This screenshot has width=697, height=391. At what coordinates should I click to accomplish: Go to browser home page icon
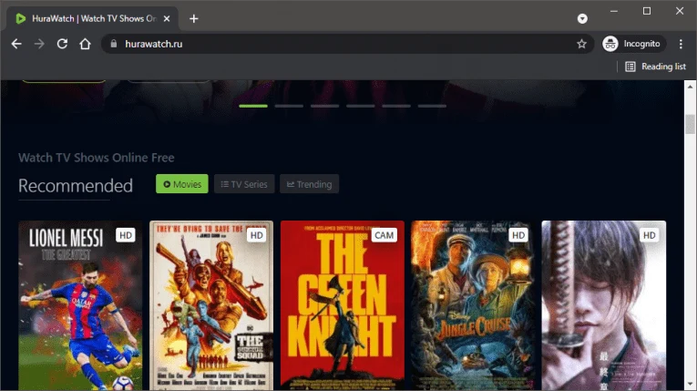(85, 44)
